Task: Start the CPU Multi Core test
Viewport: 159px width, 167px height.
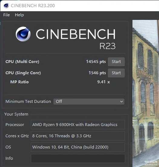Action: [x=116, y=62]
